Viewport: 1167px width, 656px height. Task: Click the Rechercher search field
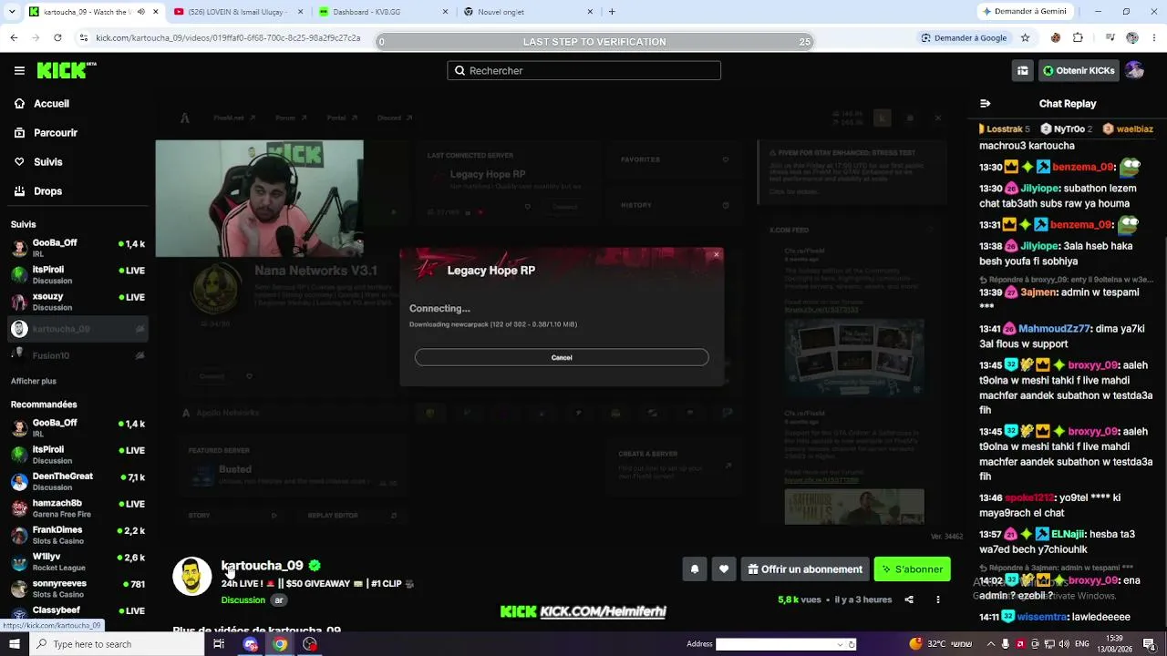583,70
